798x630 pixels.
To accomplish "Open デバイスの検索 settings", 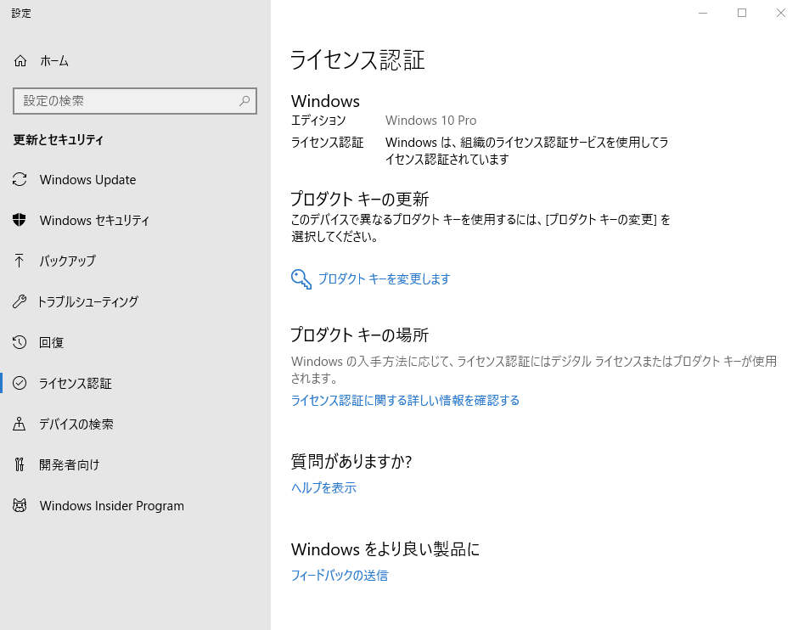I will 135,424.
